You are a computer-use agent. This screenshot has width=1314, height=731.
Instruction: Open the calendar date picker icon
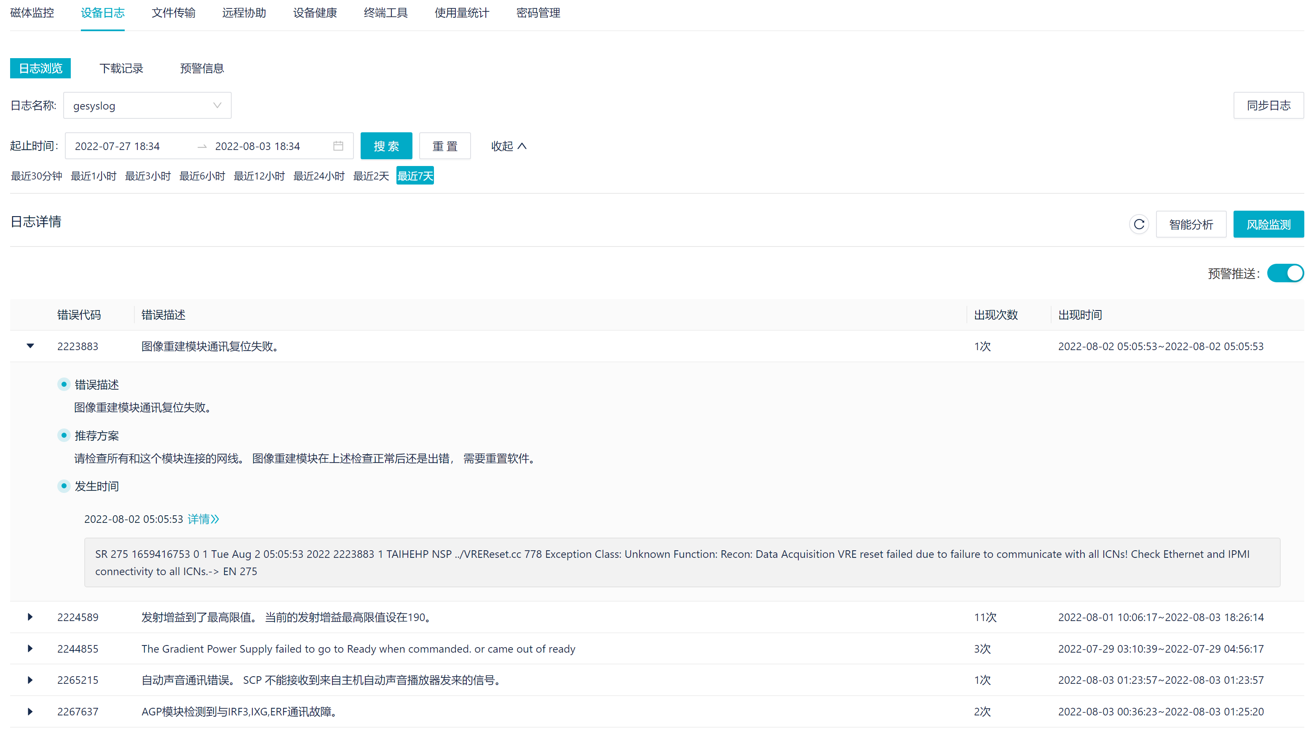click(x=338, y=146)
